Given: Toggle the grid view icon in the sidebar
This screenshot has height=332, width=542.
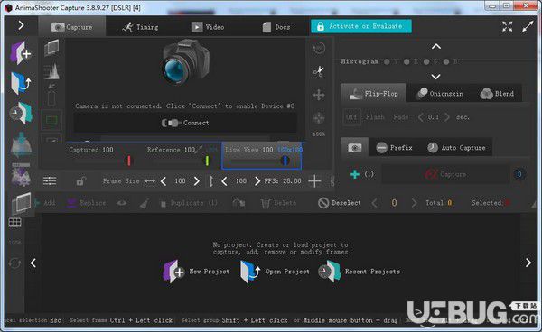Looking at the screenshot, I should 14,223.
